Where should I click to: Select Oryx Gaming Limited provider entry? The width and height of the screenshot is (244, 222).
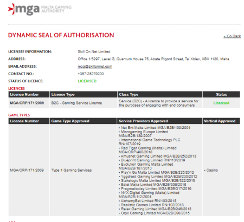point(154,213)
